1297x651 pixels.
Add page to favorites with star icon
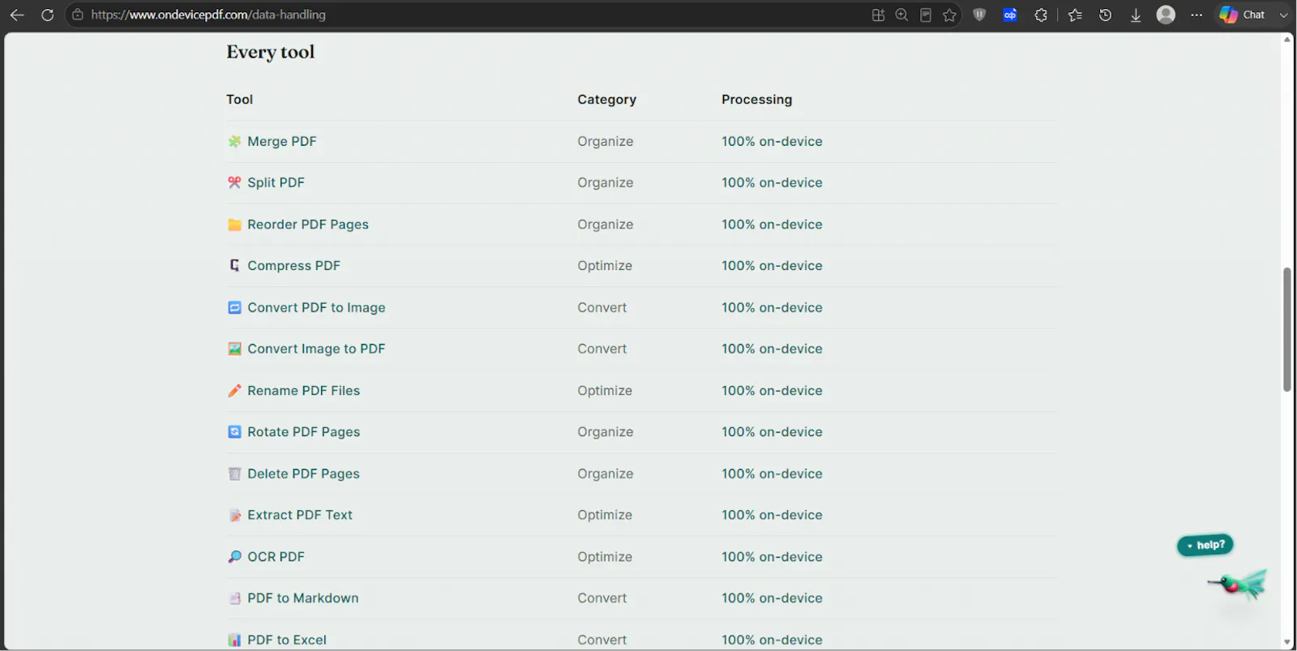[949, 15]
